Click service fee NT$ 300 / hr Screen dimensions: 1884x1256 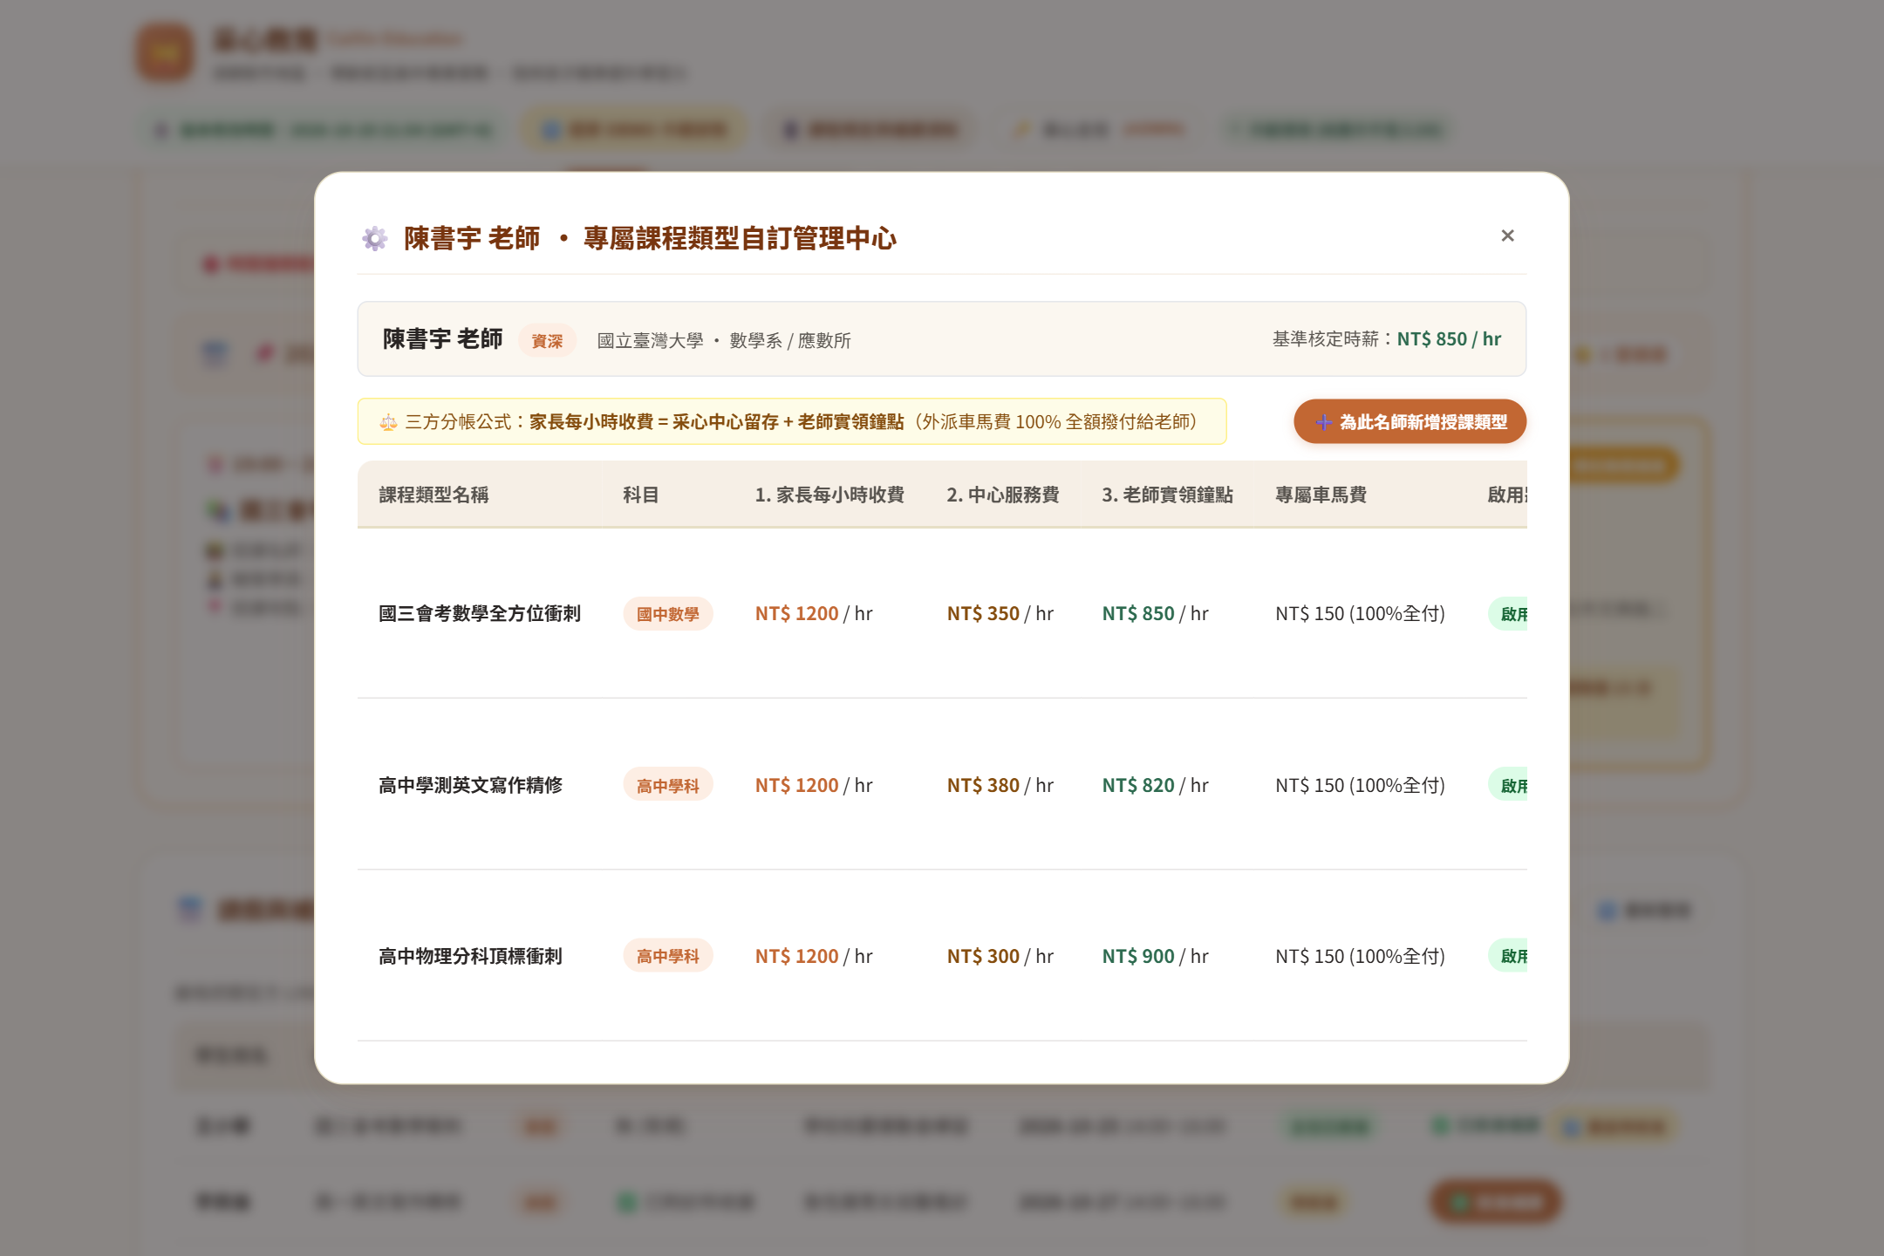[1000, 956]
